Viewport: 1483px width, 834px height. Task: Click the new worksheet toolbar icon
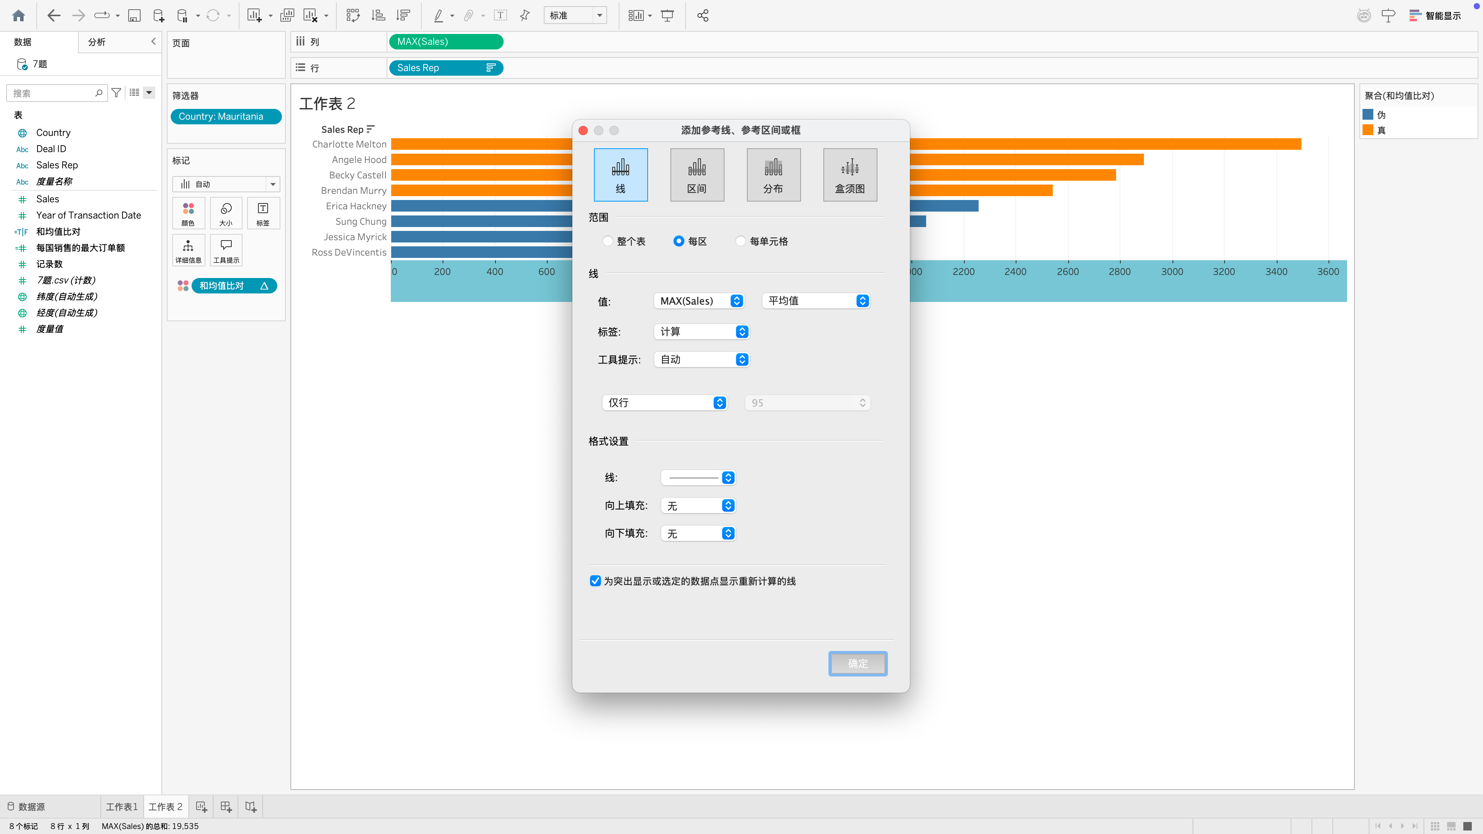(x=255, y=15)
